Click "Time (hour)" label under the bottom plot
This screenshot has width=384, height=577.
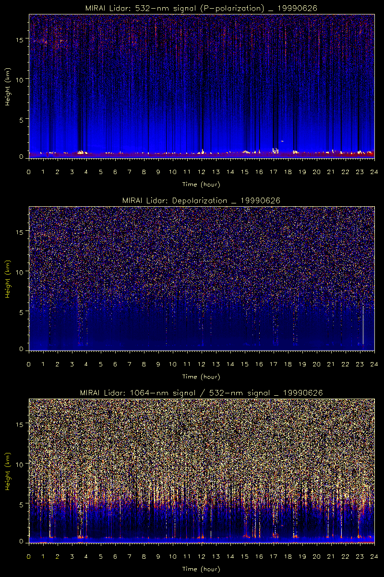click(201, 569)
